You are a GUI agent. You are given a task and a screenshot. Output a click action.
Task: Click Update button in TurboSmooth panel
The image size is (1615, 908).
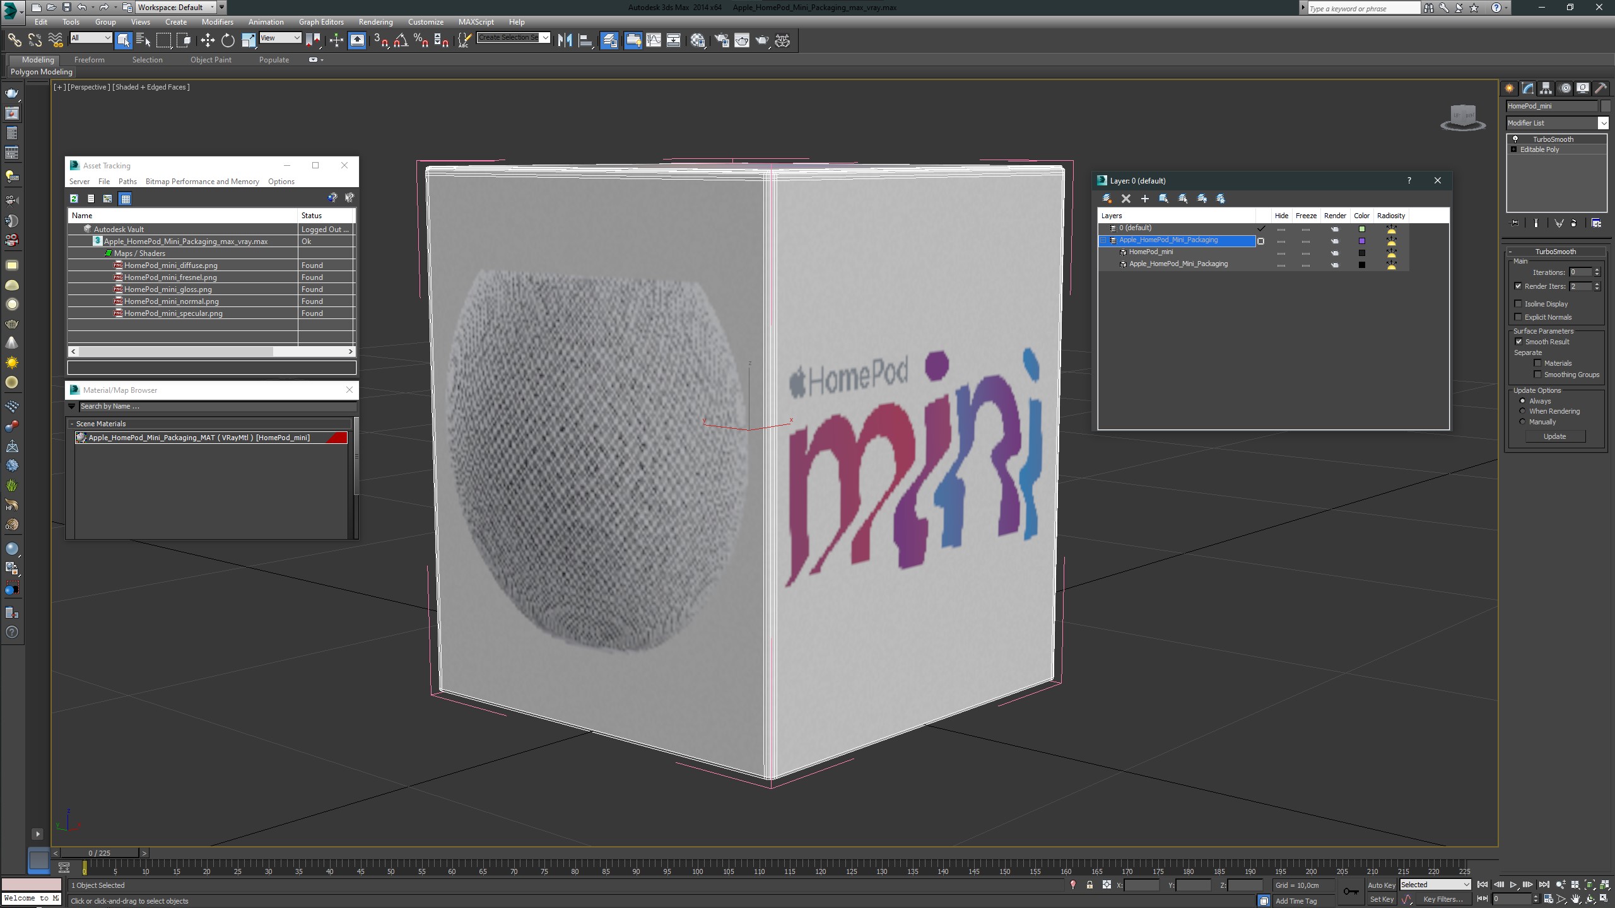tap(1555, 436)
